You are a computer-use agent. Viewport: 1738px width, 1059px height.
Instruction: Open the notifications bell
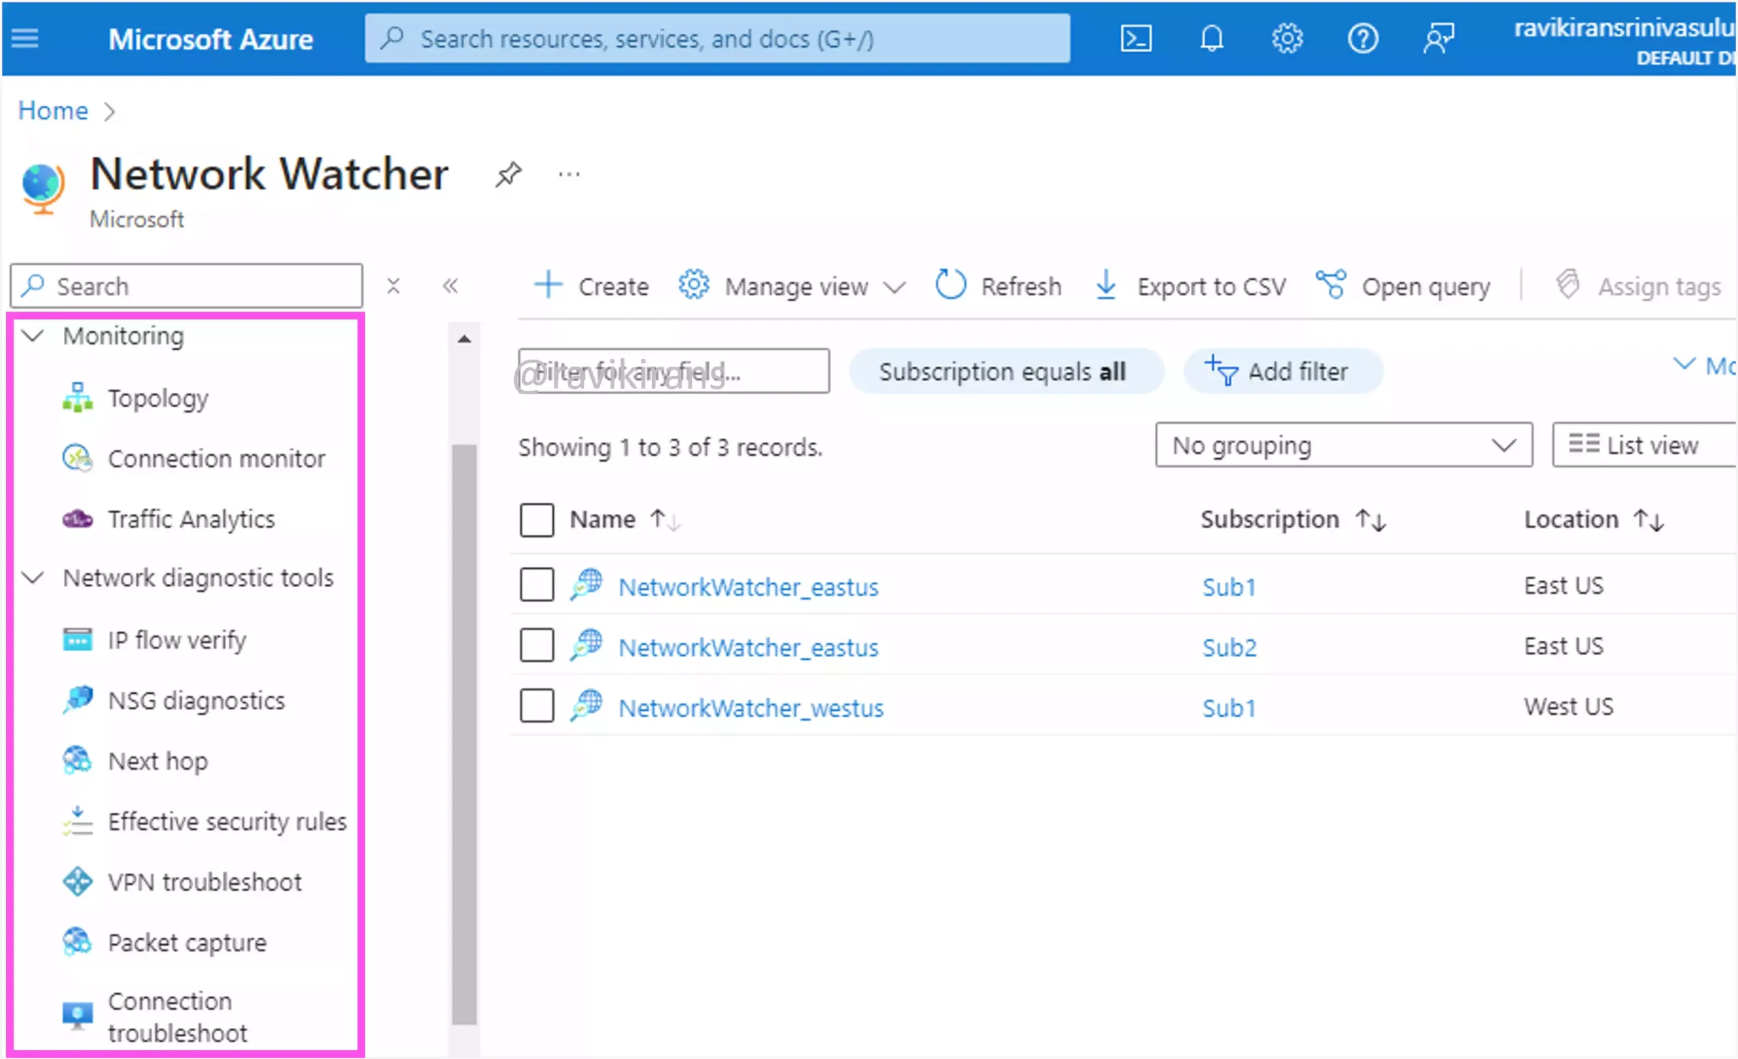[1211, 39]
